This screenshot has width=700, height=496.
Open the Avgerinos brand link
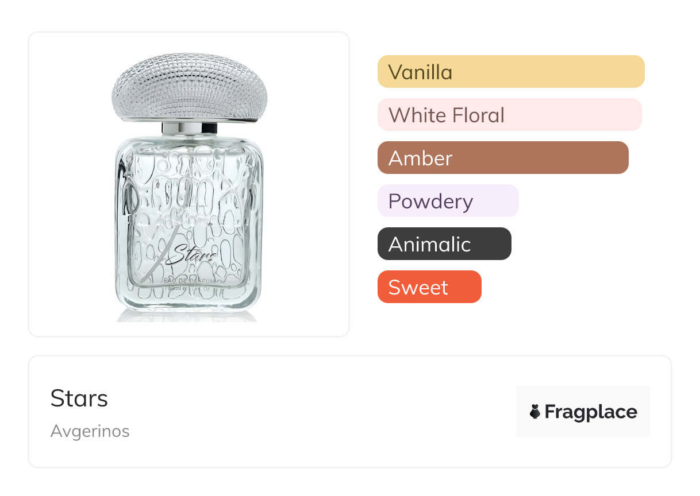coord(90,431)
